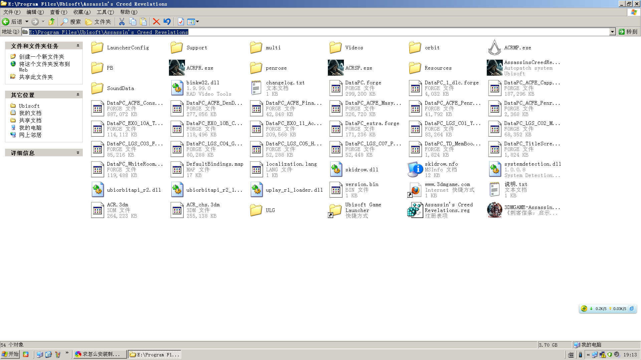Open the address bar dropdown arrow

(612, 32)
